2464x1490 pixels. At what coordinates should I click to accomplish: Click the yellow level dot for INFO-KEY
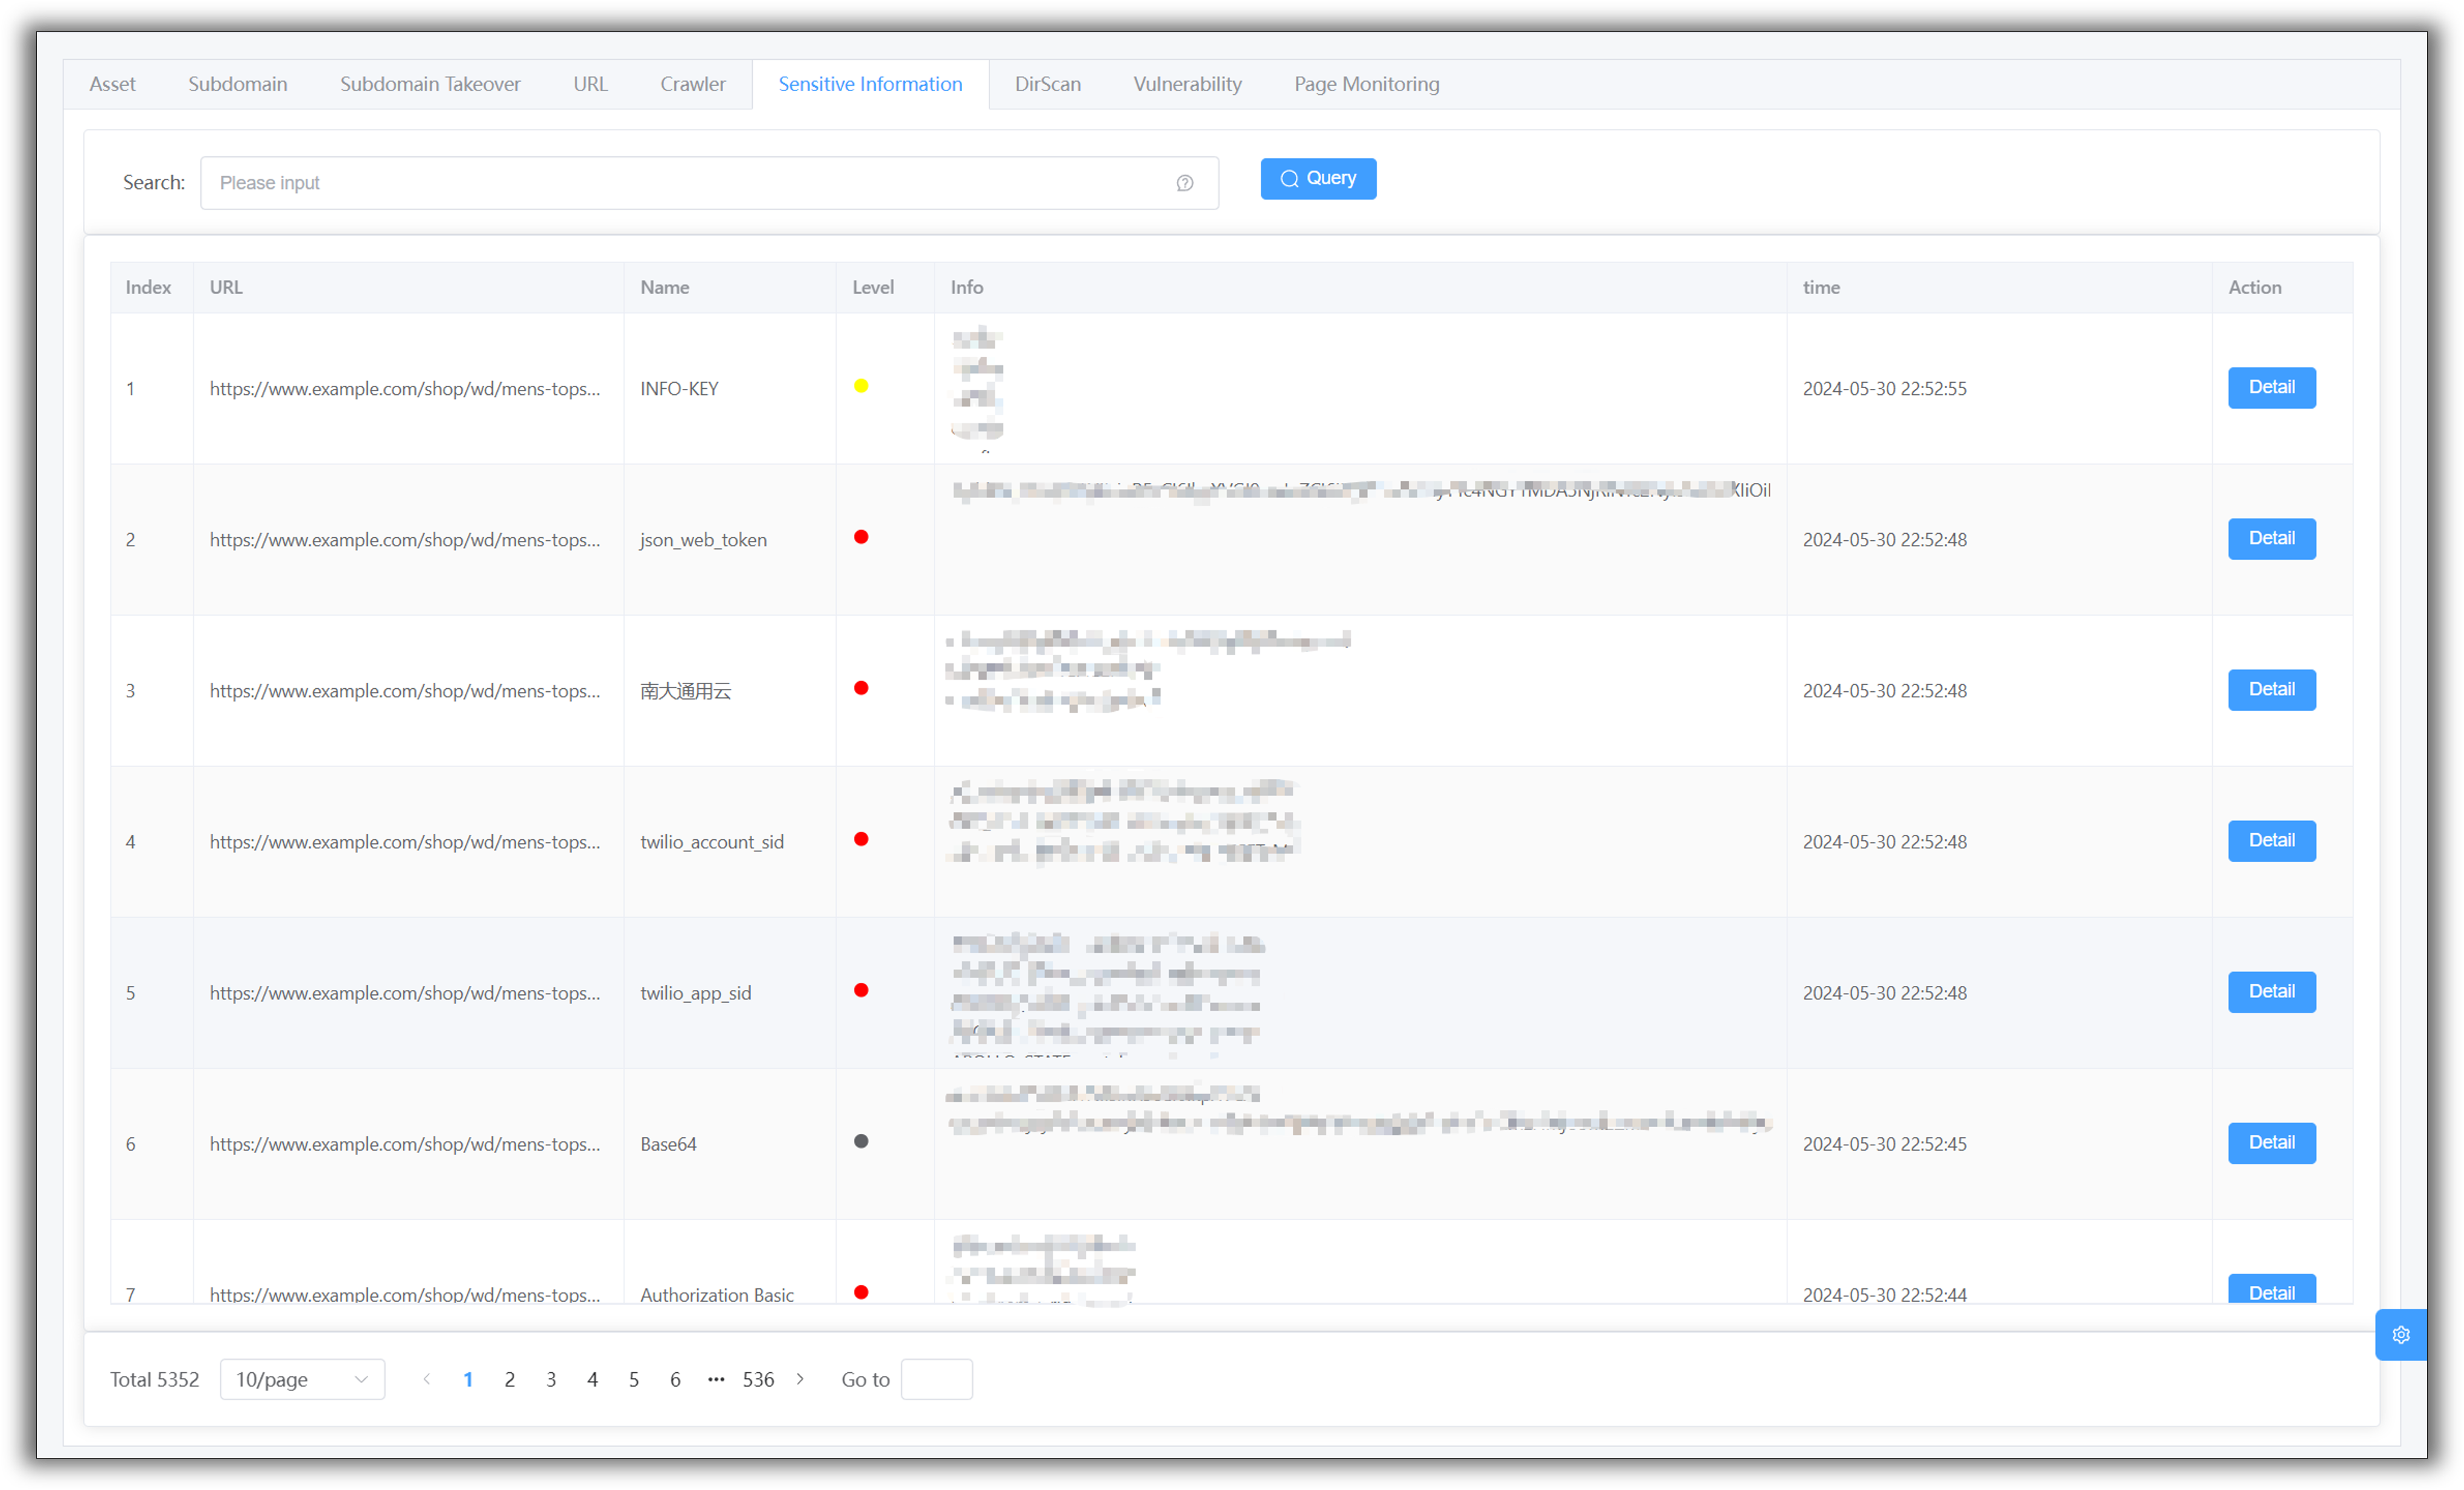click(x=861, y=386)
